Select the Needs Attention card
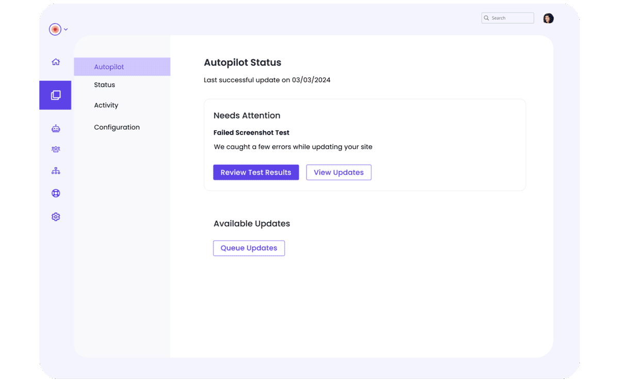This screenshot has height=382, width=619. [x=365, y=145]
